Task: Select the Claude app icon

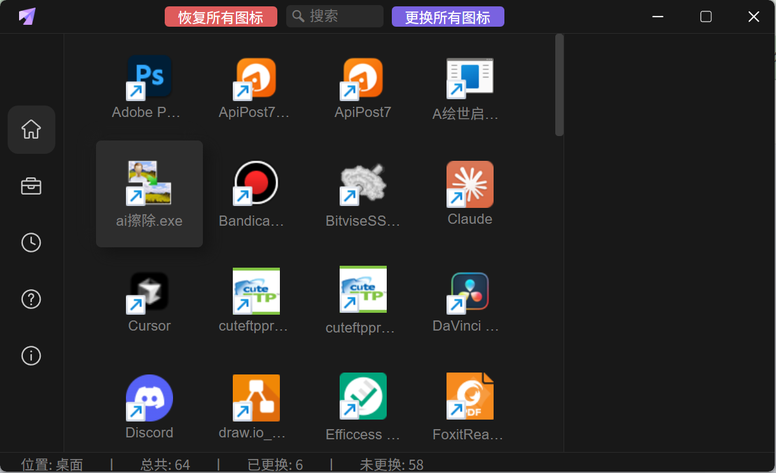Action: 469,184
